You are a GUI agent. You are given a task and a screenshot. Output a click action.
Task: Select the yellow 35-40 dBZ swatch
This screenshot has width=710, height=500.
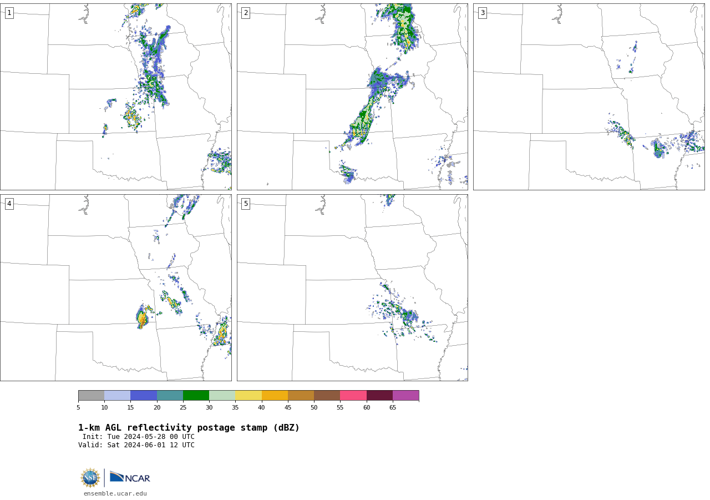click(248, 395)
